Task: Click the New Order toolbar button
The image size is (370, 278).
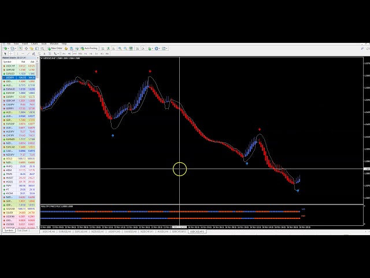Action: pos(55,49)
